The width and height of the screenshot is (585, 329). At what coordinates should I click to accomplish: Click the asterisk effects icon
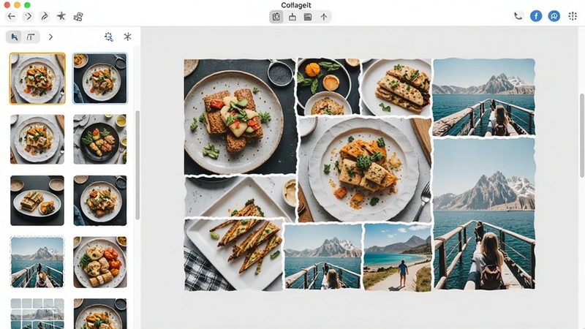coord(127,37)
